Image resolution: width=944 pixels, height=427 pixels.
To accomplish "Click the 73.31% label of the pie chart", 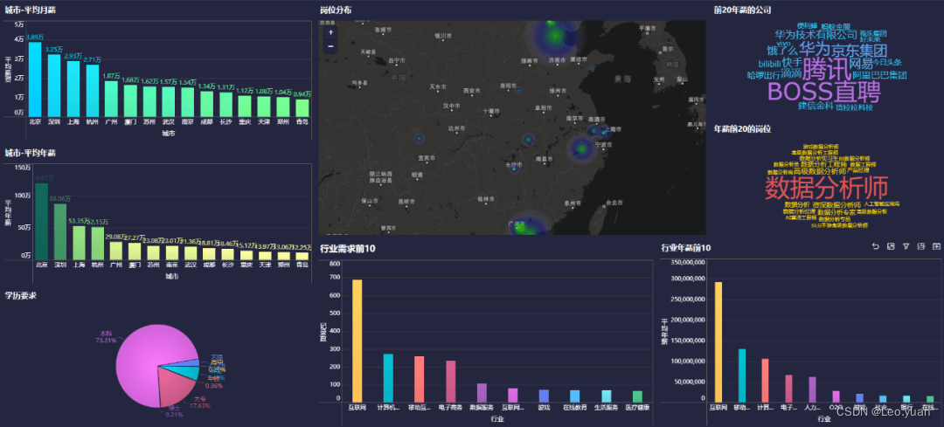I will tap(106, 341).
